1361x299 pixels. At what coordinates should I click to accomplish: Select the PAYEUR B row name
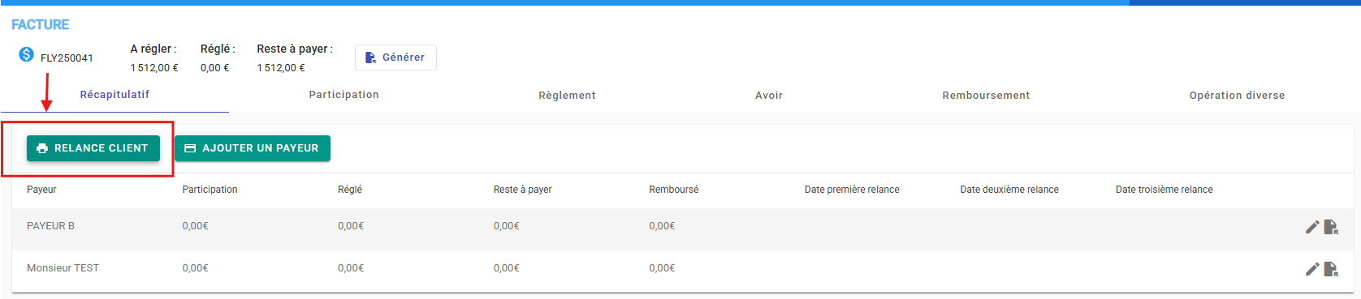(x=50, y=226)
